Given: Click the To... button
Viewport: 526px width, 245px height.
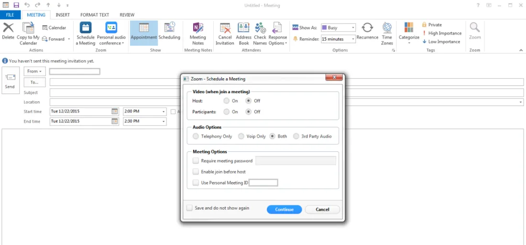Looking at the screenshot, I should (x=35, y=82).
